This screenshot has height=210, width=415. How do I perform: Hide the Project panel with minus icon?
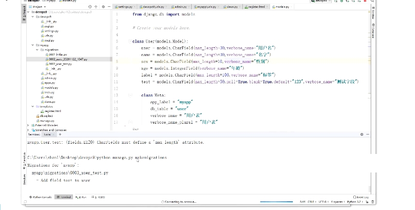tap(109, 7)
